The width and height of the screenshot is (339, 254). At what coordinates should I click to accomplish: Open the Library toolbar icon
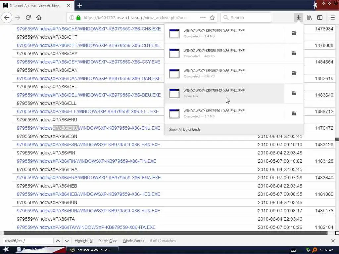pyautogui.click(x=309, y=18)
